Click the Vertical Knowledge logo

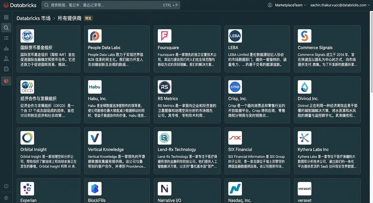tap(95, 138)
